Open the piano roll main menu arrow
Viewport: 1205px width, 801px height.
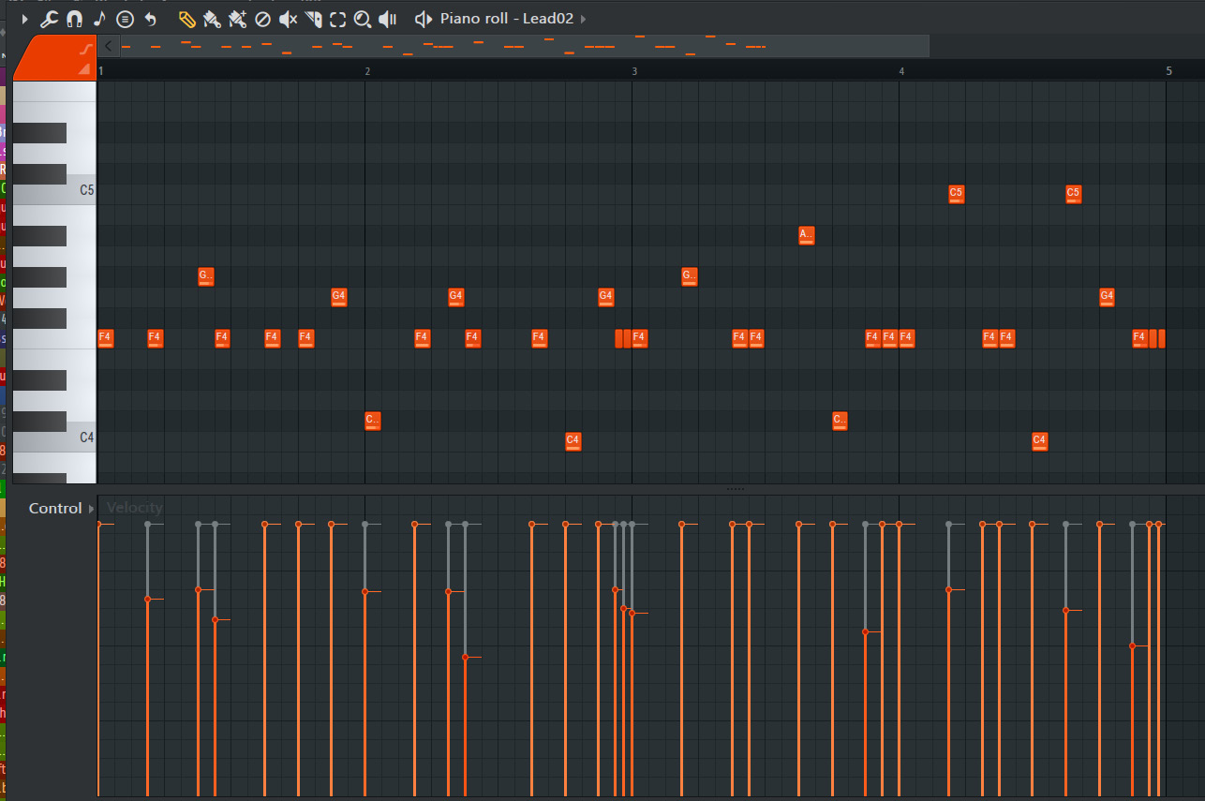click(25, 19)
